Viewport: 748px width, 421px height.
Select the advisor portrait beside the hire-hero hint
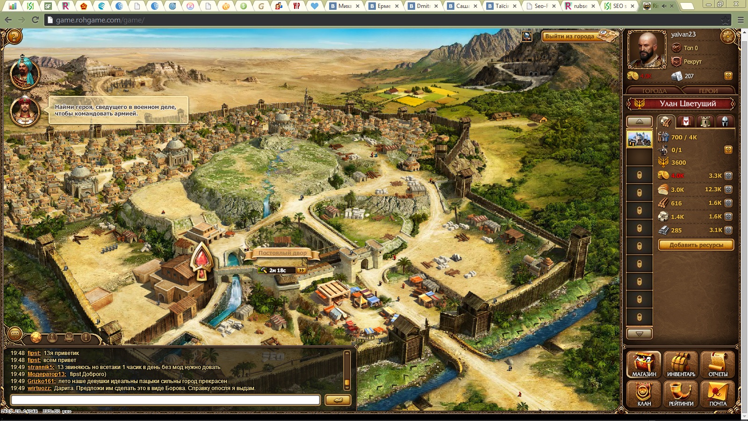25,111
